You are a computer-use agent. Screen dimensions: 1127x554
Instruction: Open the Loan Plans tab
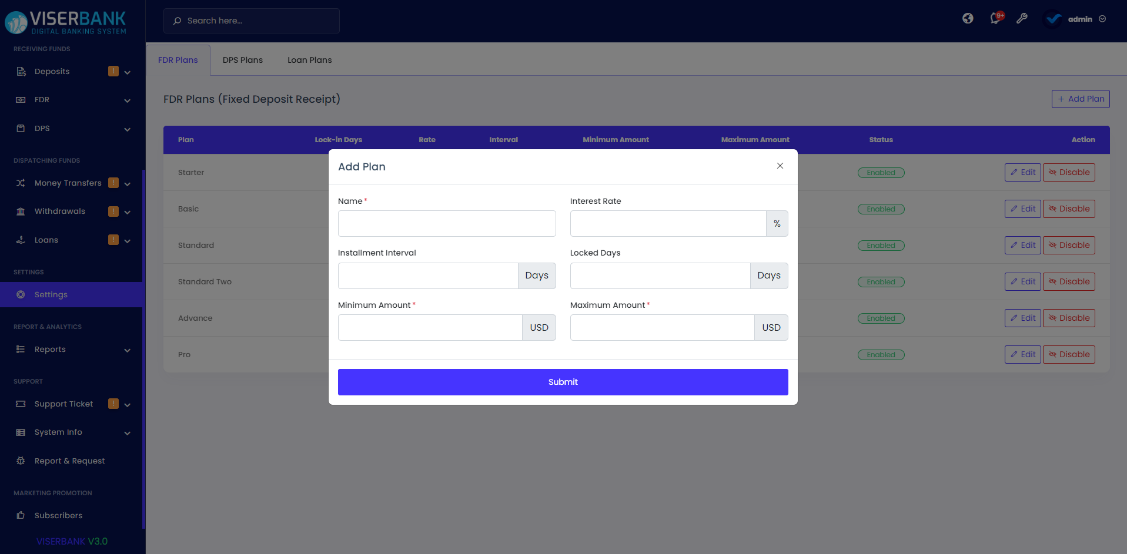[309, 59]
